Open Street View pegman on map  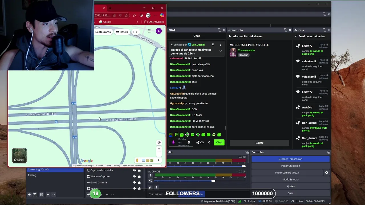tap(137, 160)
